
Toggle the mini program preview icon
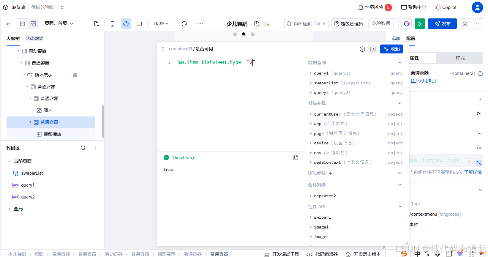tap(126, 24)
